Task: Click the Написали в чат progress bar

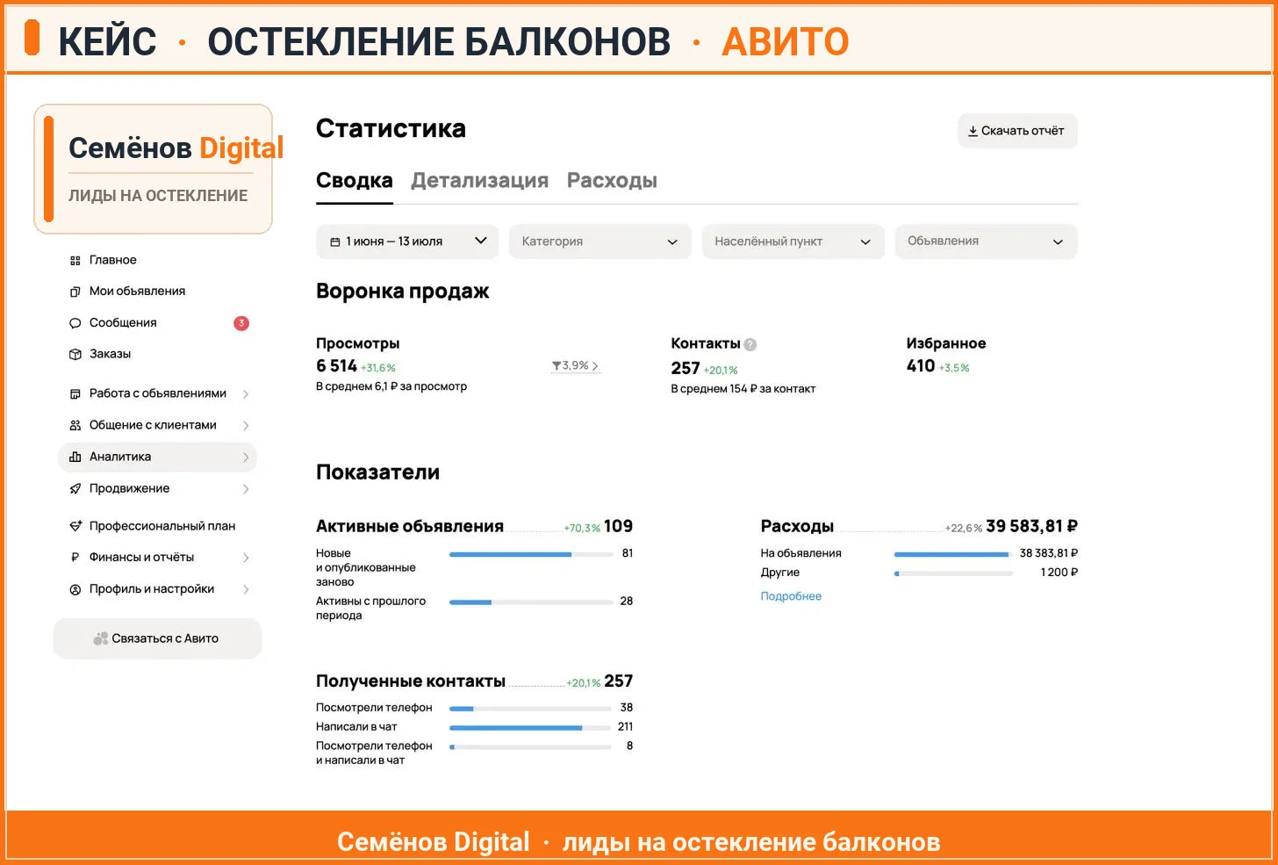Action: [x=531, y=727]
